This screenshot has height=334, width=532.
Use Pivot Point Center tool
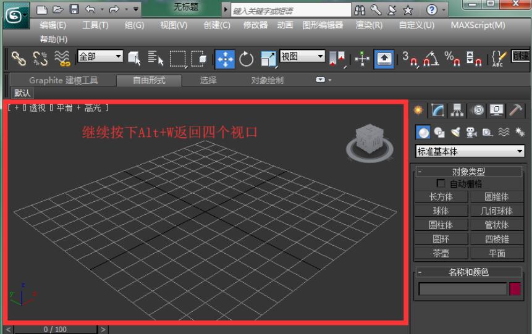[337, 59]
